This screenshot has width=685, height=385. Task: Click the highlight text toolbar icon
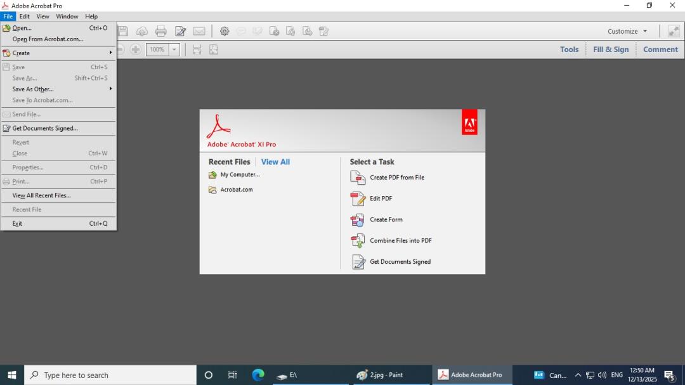(258, 31)
